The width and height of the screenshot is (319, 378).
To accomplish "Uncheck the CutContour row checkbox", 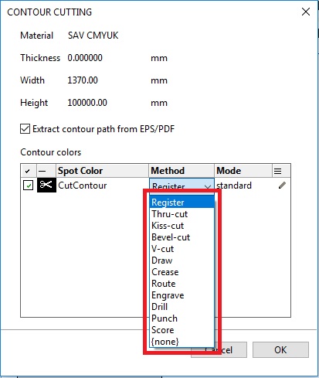I will (28, 185).
